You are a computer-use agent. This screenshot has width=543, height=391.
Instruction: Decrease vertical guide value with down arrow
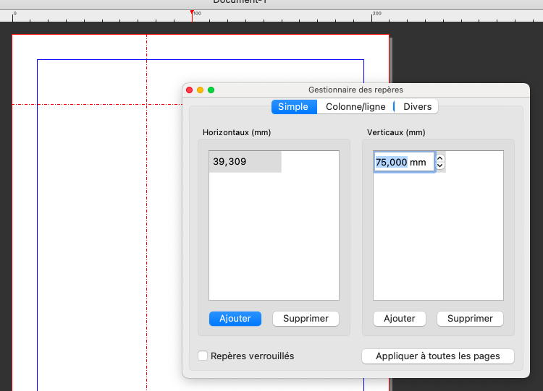coord(440,166)
